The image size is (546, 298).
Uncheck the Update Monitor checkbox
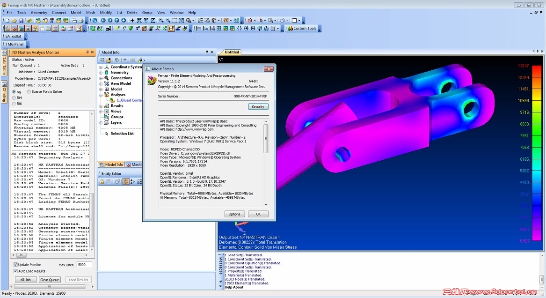[15, 265]
